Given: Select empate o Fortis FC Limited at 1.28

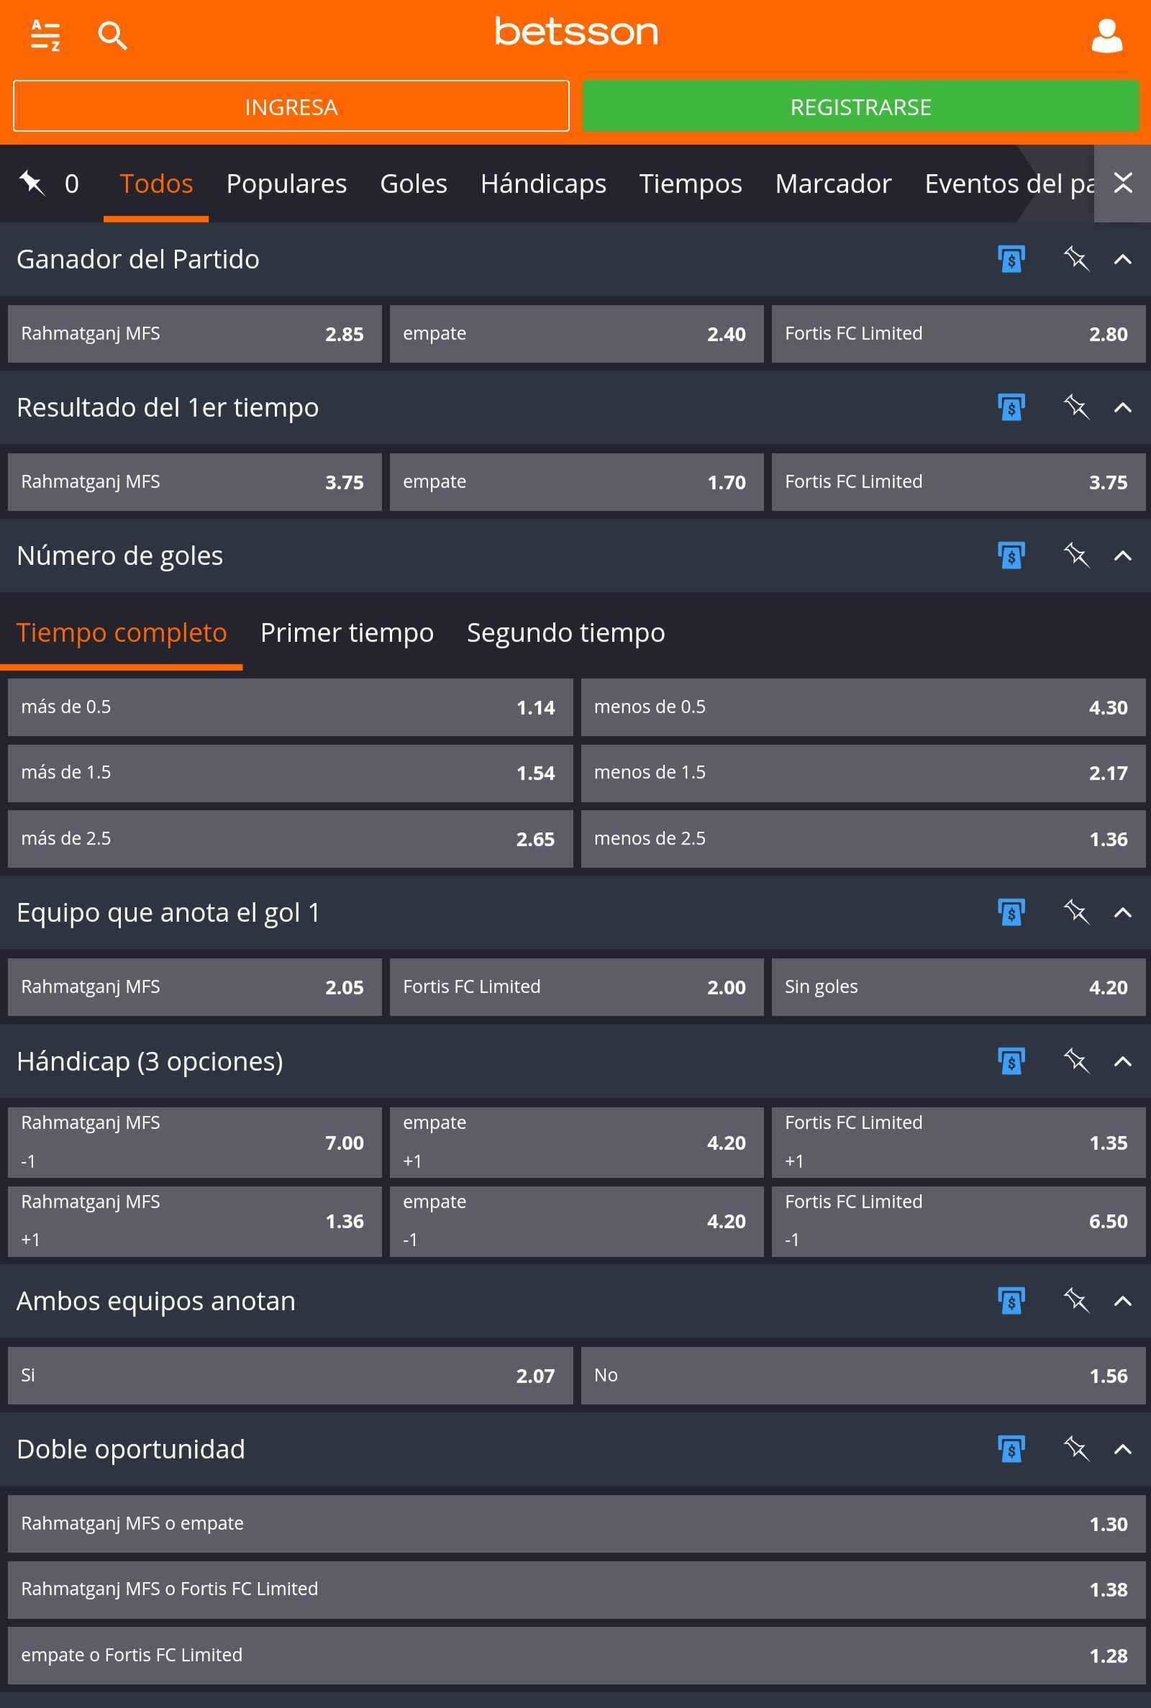Looking at the screenshot, I should 576,1655.
